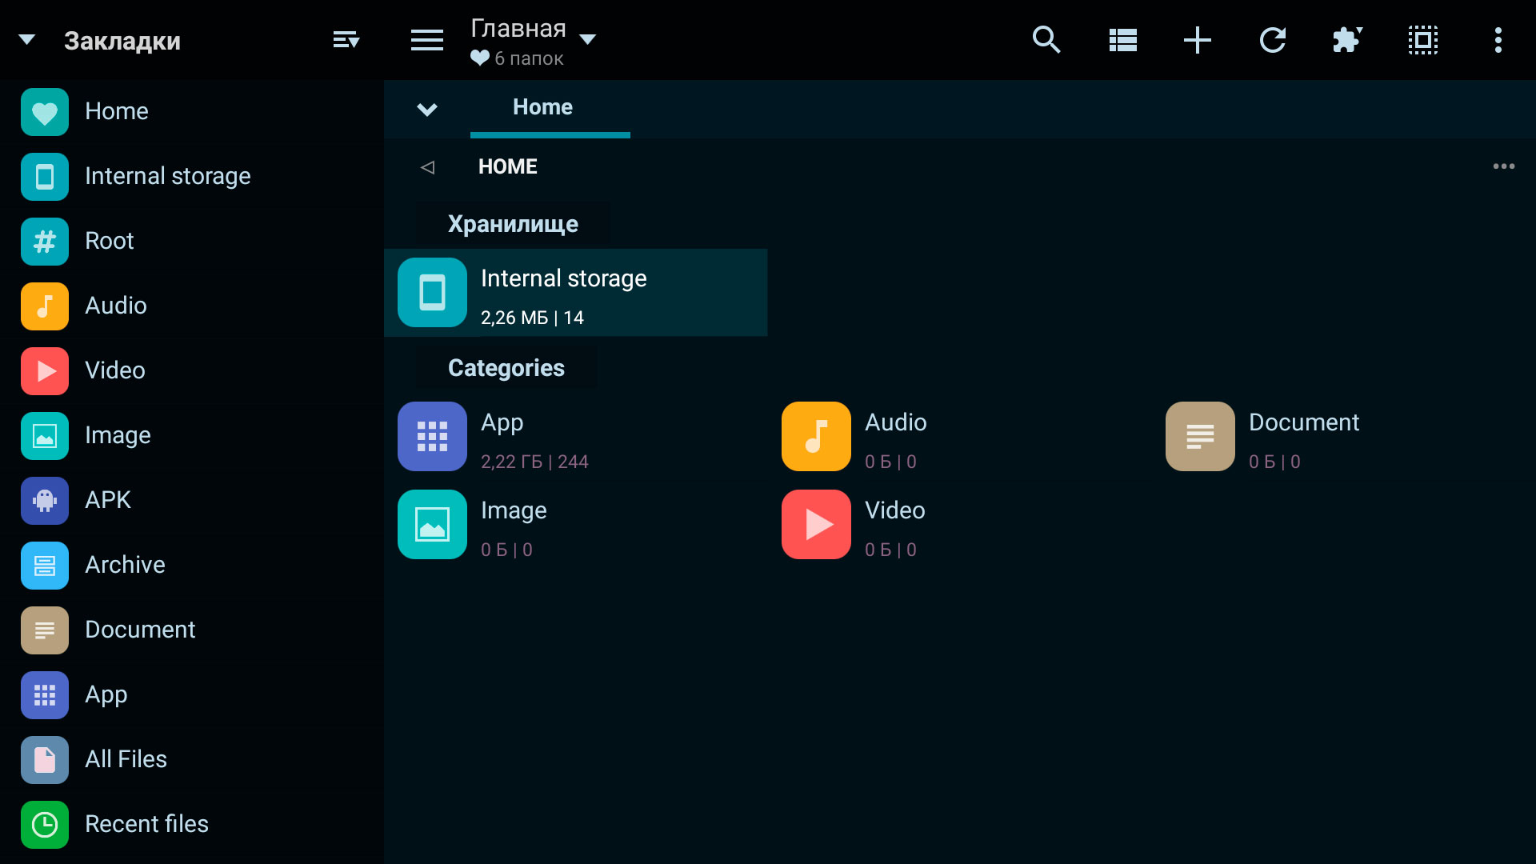This screenshot has height=864, width=1536.
Task: Click the plus icon to add new
Action: click(1198, 40)
